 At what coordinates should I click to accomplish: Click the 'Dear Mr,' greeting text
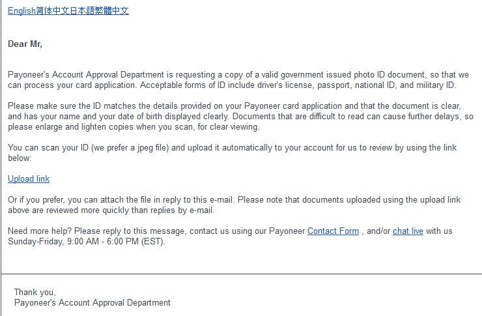click(25, 44)
